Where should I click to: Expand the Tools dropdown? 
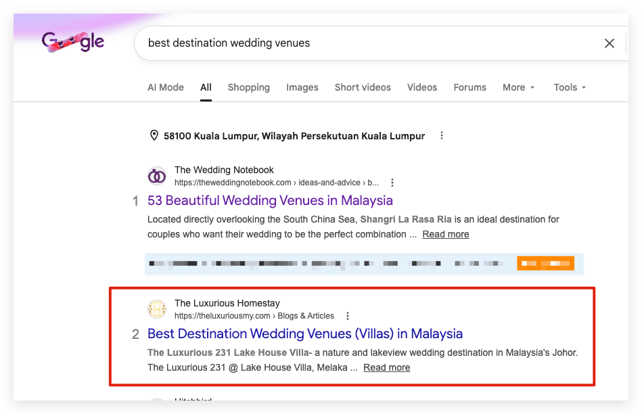coord(570,87)
